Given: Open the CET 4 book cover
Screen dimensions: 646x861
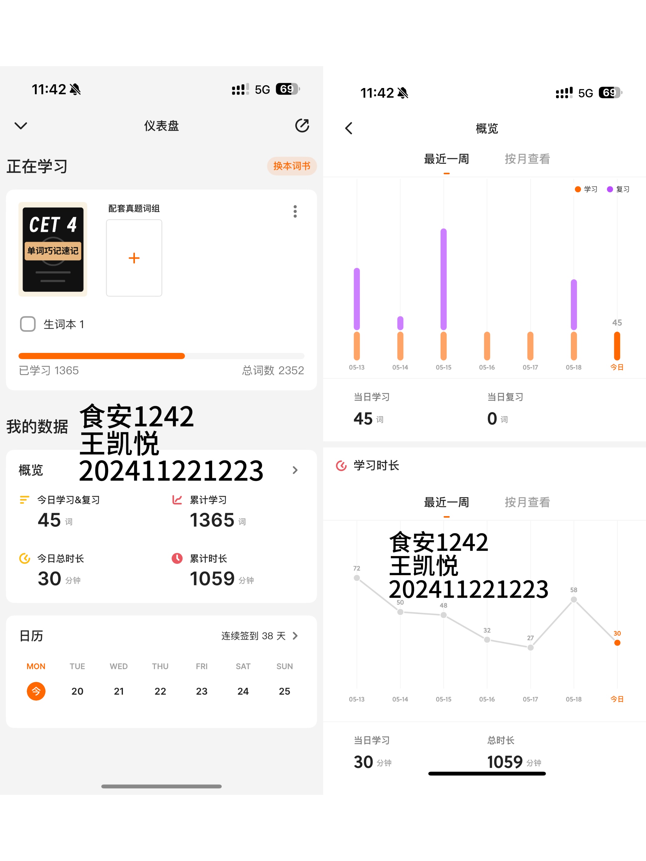Looking at the screenshot, I should [x=53, y=249].
